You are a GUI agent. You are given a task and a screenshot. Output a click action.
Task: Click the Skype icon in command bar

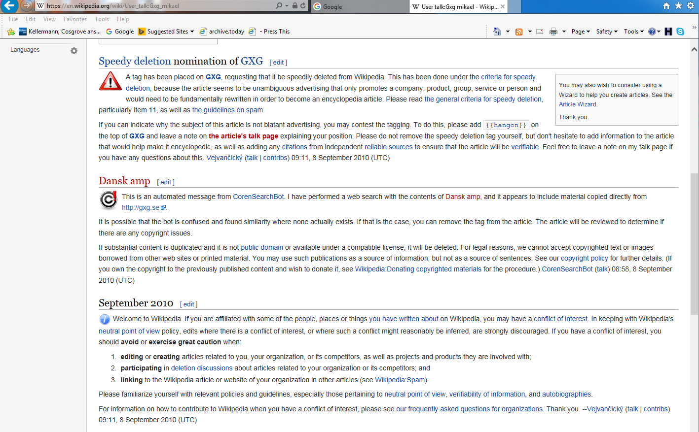tap(680, 32)
